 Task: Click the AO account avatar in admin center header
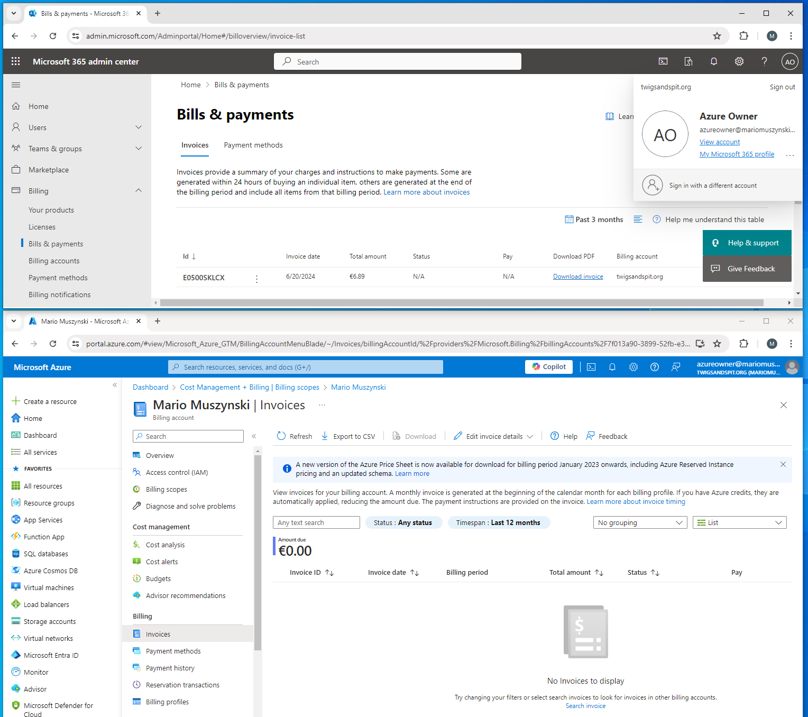pyautogui.click(x=789, y=61)
